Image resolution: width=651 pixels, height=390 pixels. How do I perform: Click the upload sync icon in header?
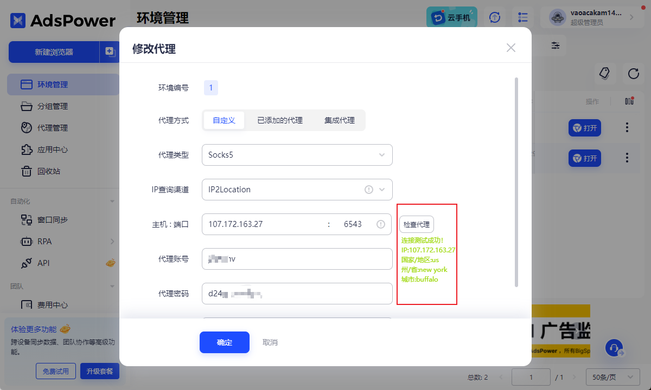pos(494,17)
